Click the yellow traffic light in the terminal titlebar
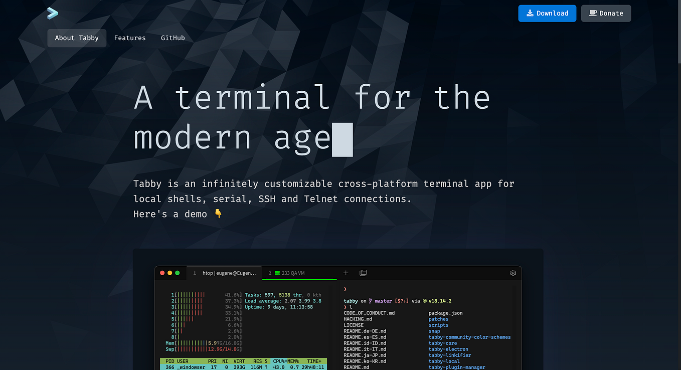Viewport: 681px width, 370px height. 169,273
